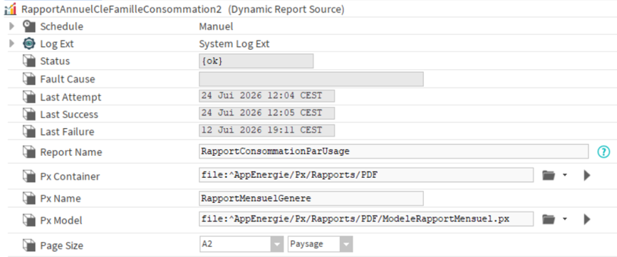This screenshot has width=617, height=257.
Task: Click the Schedule clock icon
Action: (29, 26)
